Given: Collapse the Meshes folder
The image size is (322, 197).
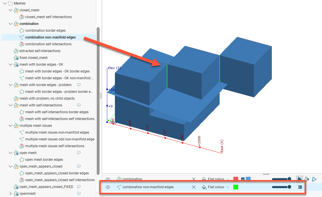Looking at the screenshot, I should click(5, 3).
